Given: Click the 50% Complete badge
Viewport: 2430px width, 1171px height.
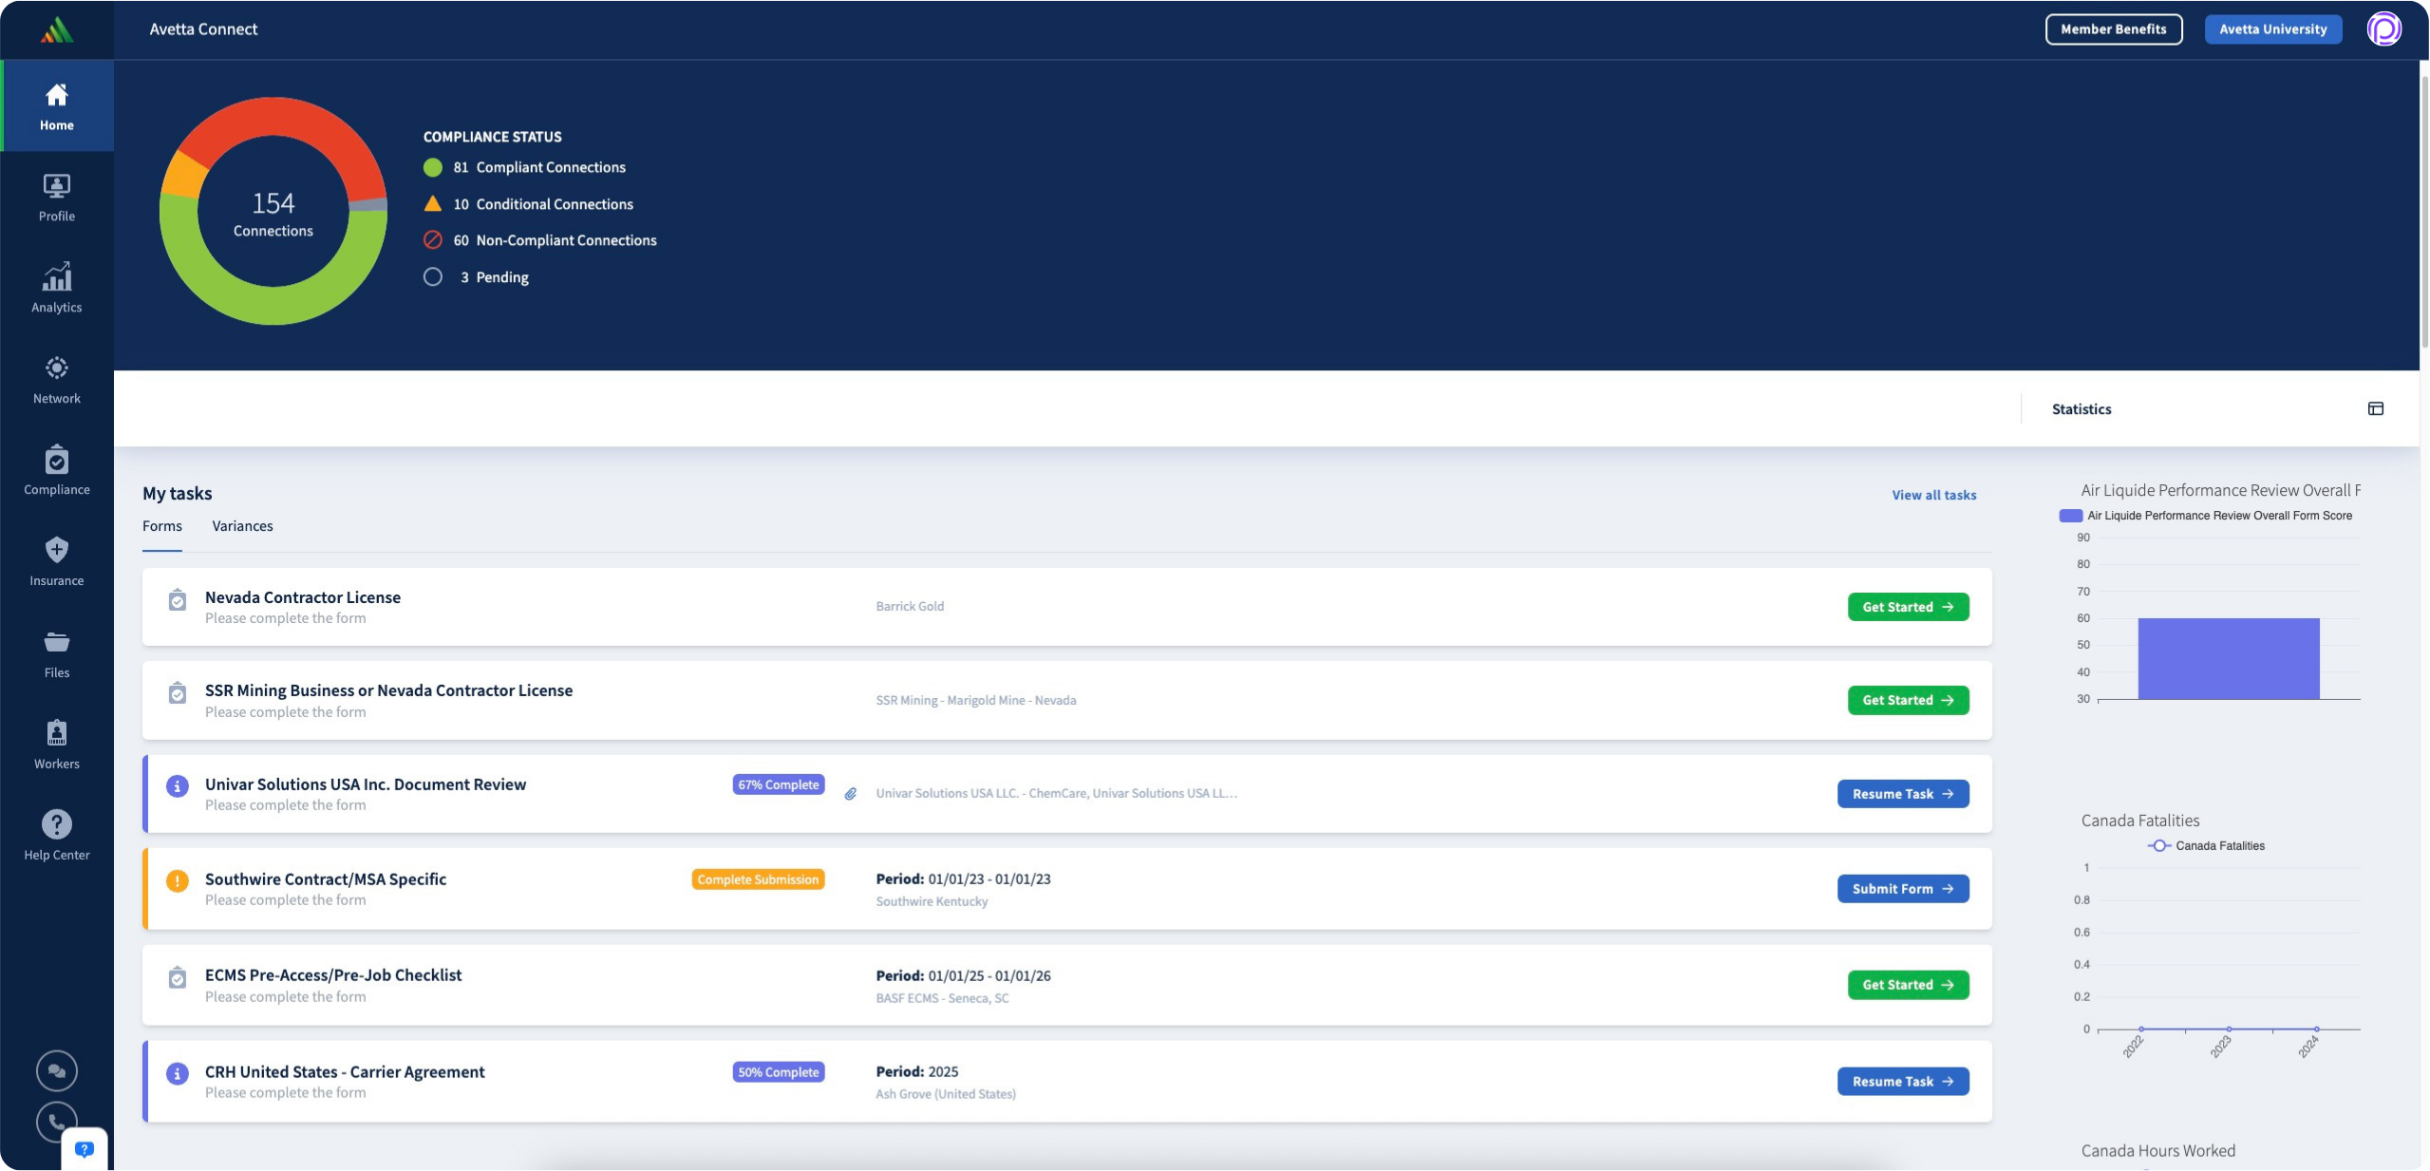Looking at the screenshot, I should pyautogui.click(x=779, y=1072).
